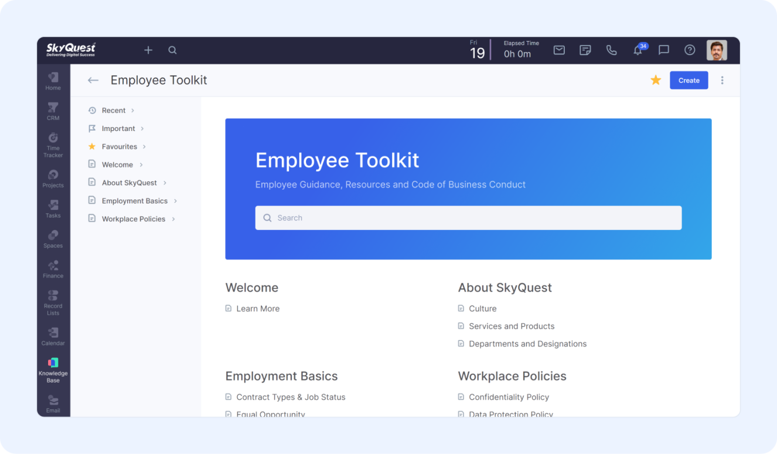This screenshot has width=777, height=454.
Task: Open the three-dot more options menu
Action: coord(722,80)
